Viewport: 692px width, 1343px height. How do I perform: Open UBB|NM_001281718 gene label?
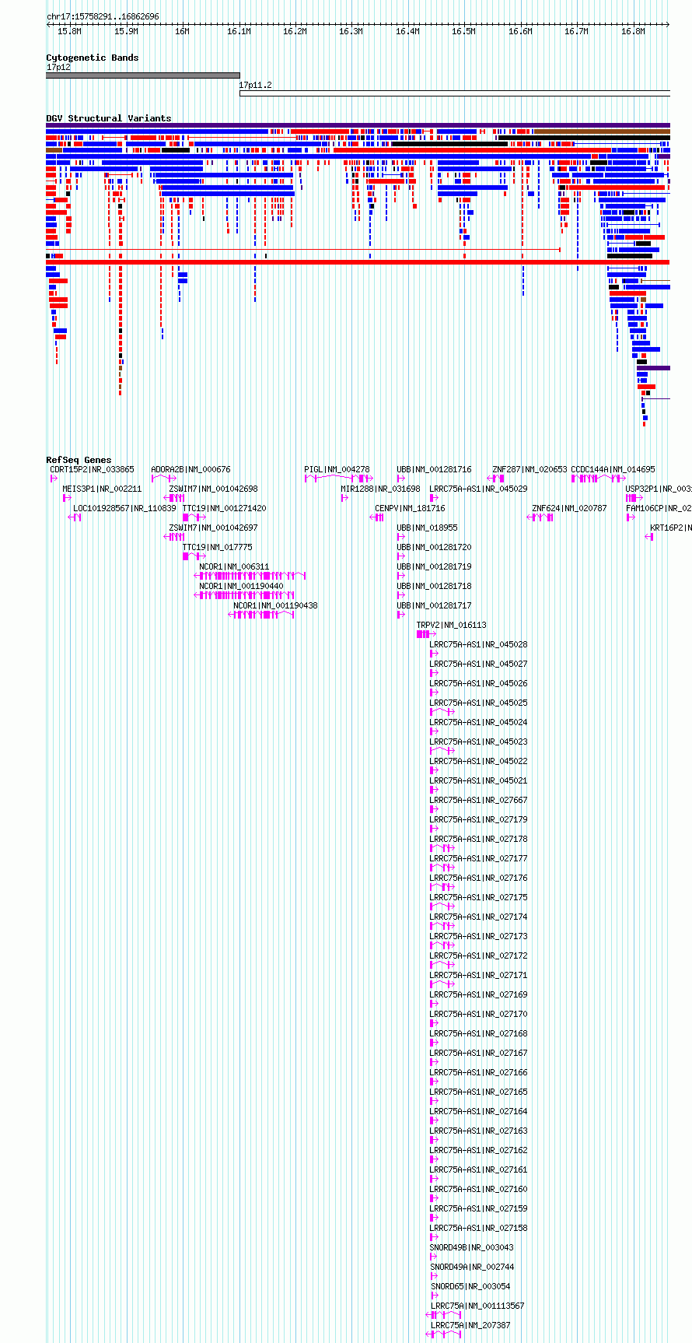434,586
